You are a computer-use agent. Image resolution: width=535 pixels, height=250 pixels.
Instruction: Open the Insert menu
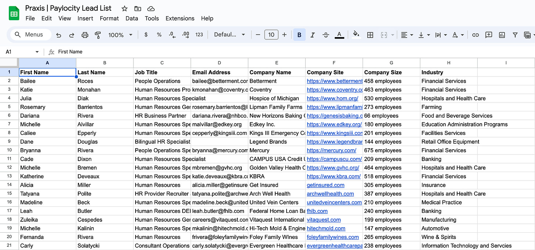click(x=85, y=18)
